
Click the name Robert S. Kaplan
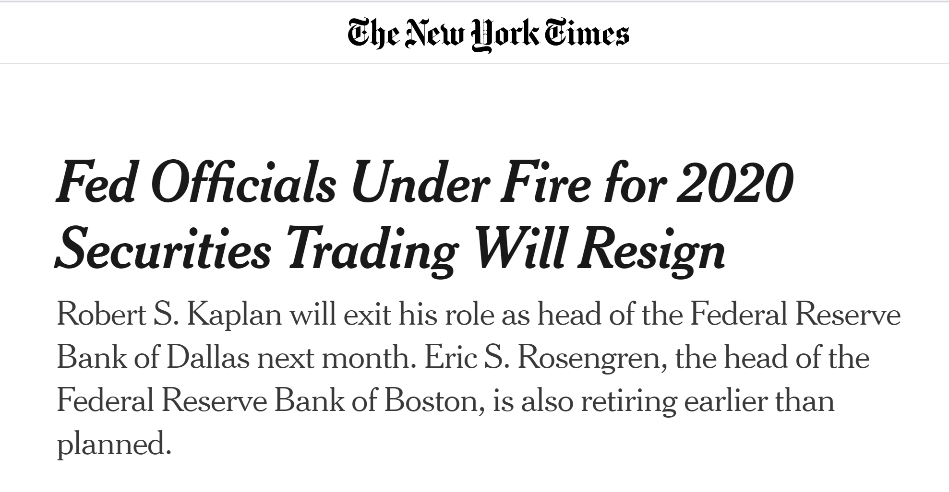169,315
